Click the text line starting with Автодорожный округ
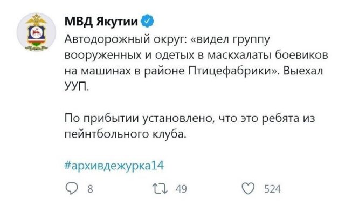The height and width of the screenshot is (205, 345). tap(168, 39)
